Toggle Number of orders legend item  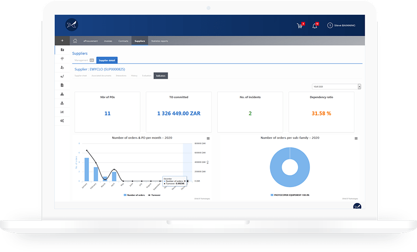134,195
